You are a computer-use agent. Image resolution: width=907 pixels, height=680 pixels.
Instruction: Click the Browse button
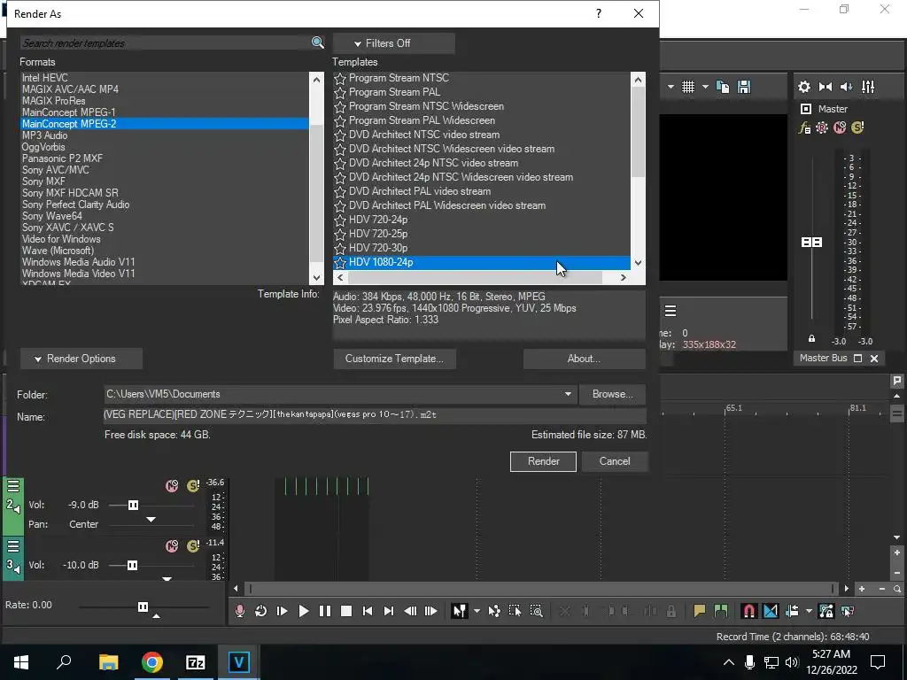(613, 394)
